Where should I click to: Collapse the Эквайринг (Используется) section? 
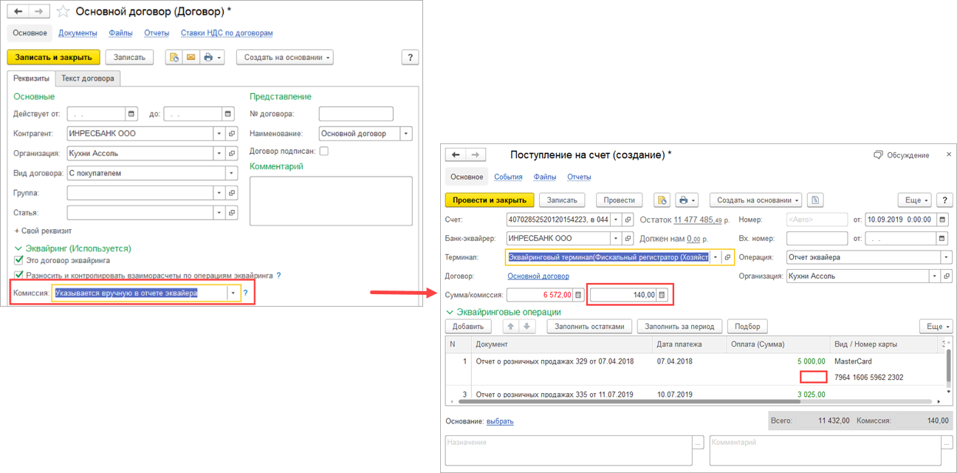click(18, 249)
